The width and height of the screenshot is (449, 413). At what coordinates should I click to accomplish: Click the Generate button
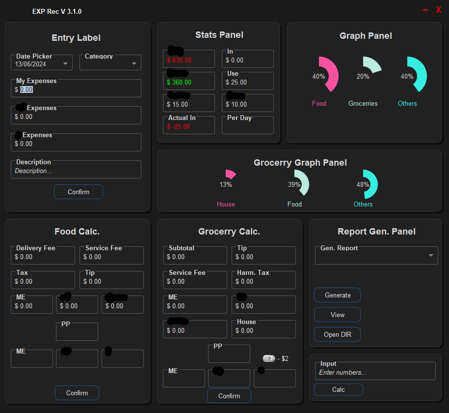pos(337,295)
